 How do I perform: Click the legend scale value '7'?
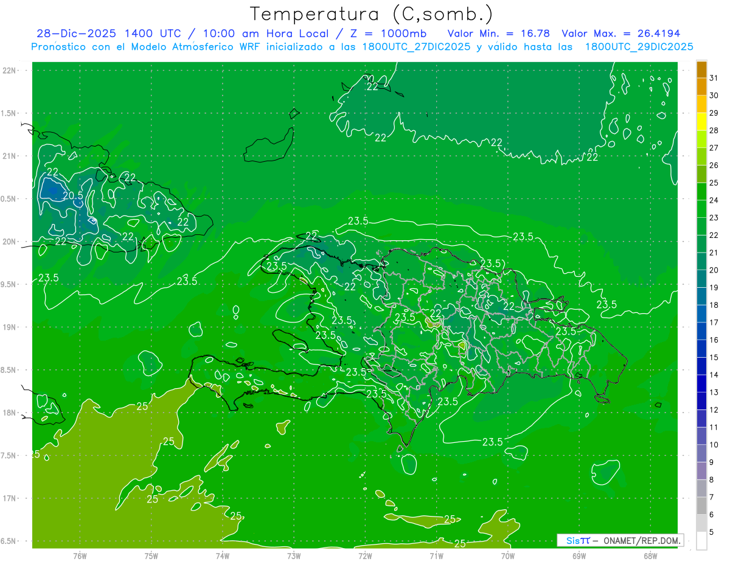pyautogui.click(x=712, y=498)
